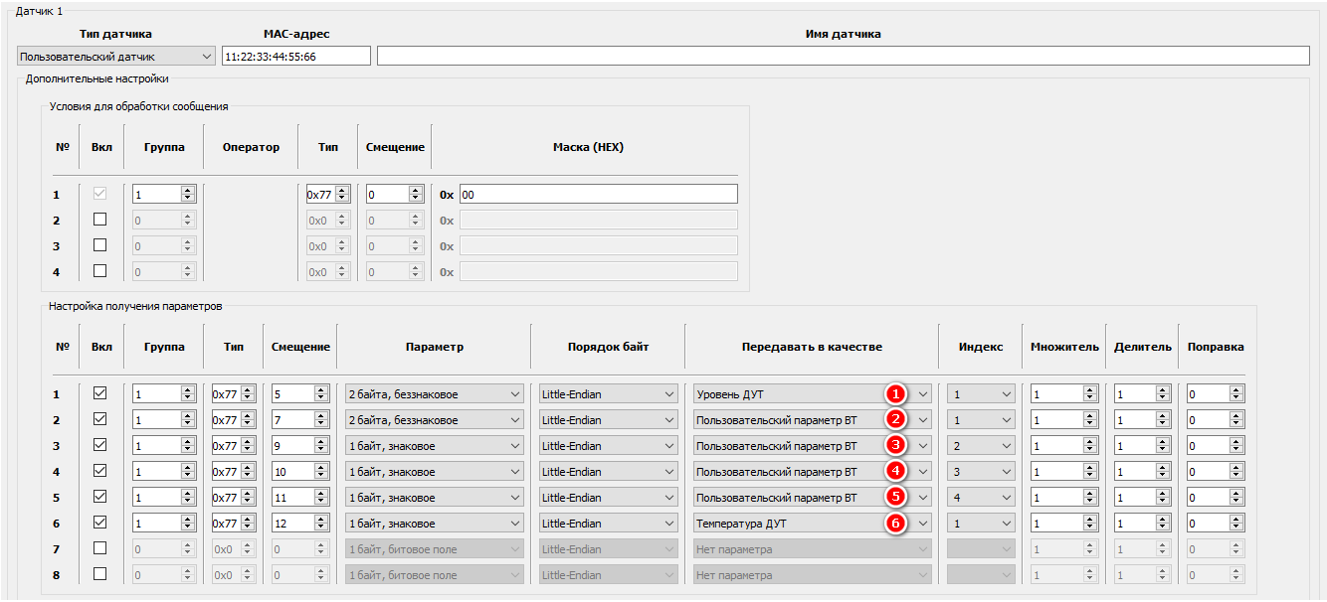1327x602 pixels.
Task: Uncheck Вкл for parameter row 5
Action: [x=99, y=497]
